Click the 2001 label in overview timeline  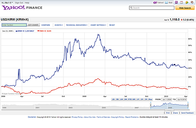tap(37, 108)
